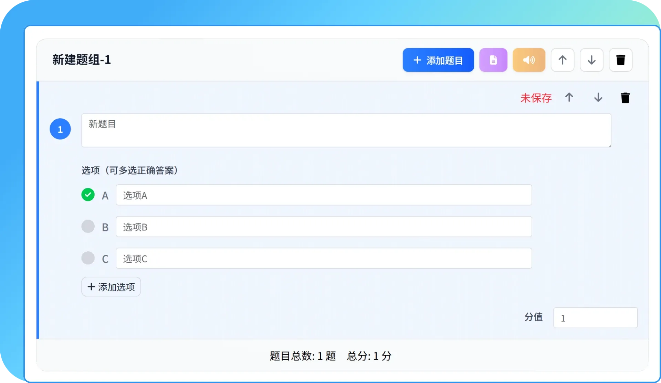The width and height of the screenshot is (661, 383).
Task: Click the blue question number 1 badge
Action: pos(60,129)
